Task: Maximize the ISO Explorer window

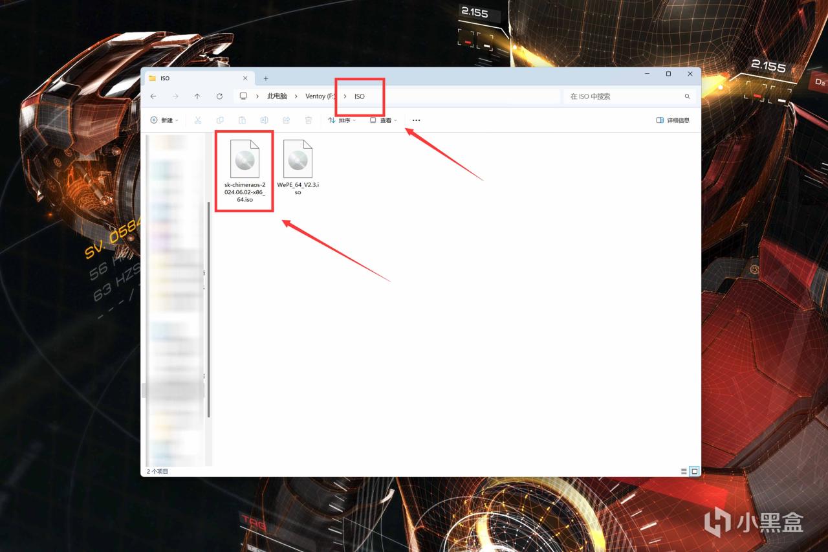Action: (668, 74)
